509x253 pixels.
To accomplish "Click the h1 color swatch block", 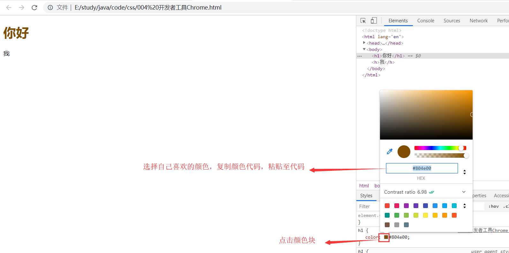I will pyautogui.click(x=386, y=237).
